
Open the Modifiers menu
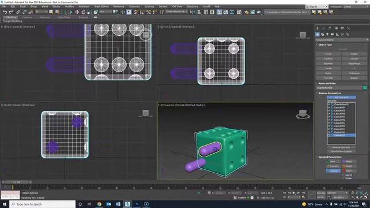(69, 6)
